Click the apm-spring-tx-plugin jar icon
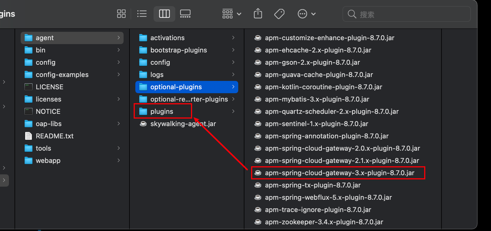The height and width of the screenshot is (231, 491). tap(258, 185)
